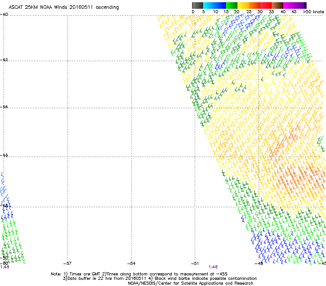Click the latitude label '-44'
Image resolution: width=326 pixels, height=286 pixels.
(x=4, y=107)
